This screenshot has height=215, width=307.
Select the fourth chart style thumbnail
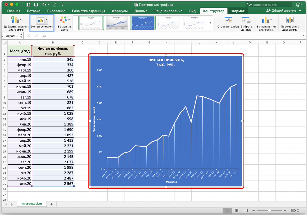[x=169, y=23]
